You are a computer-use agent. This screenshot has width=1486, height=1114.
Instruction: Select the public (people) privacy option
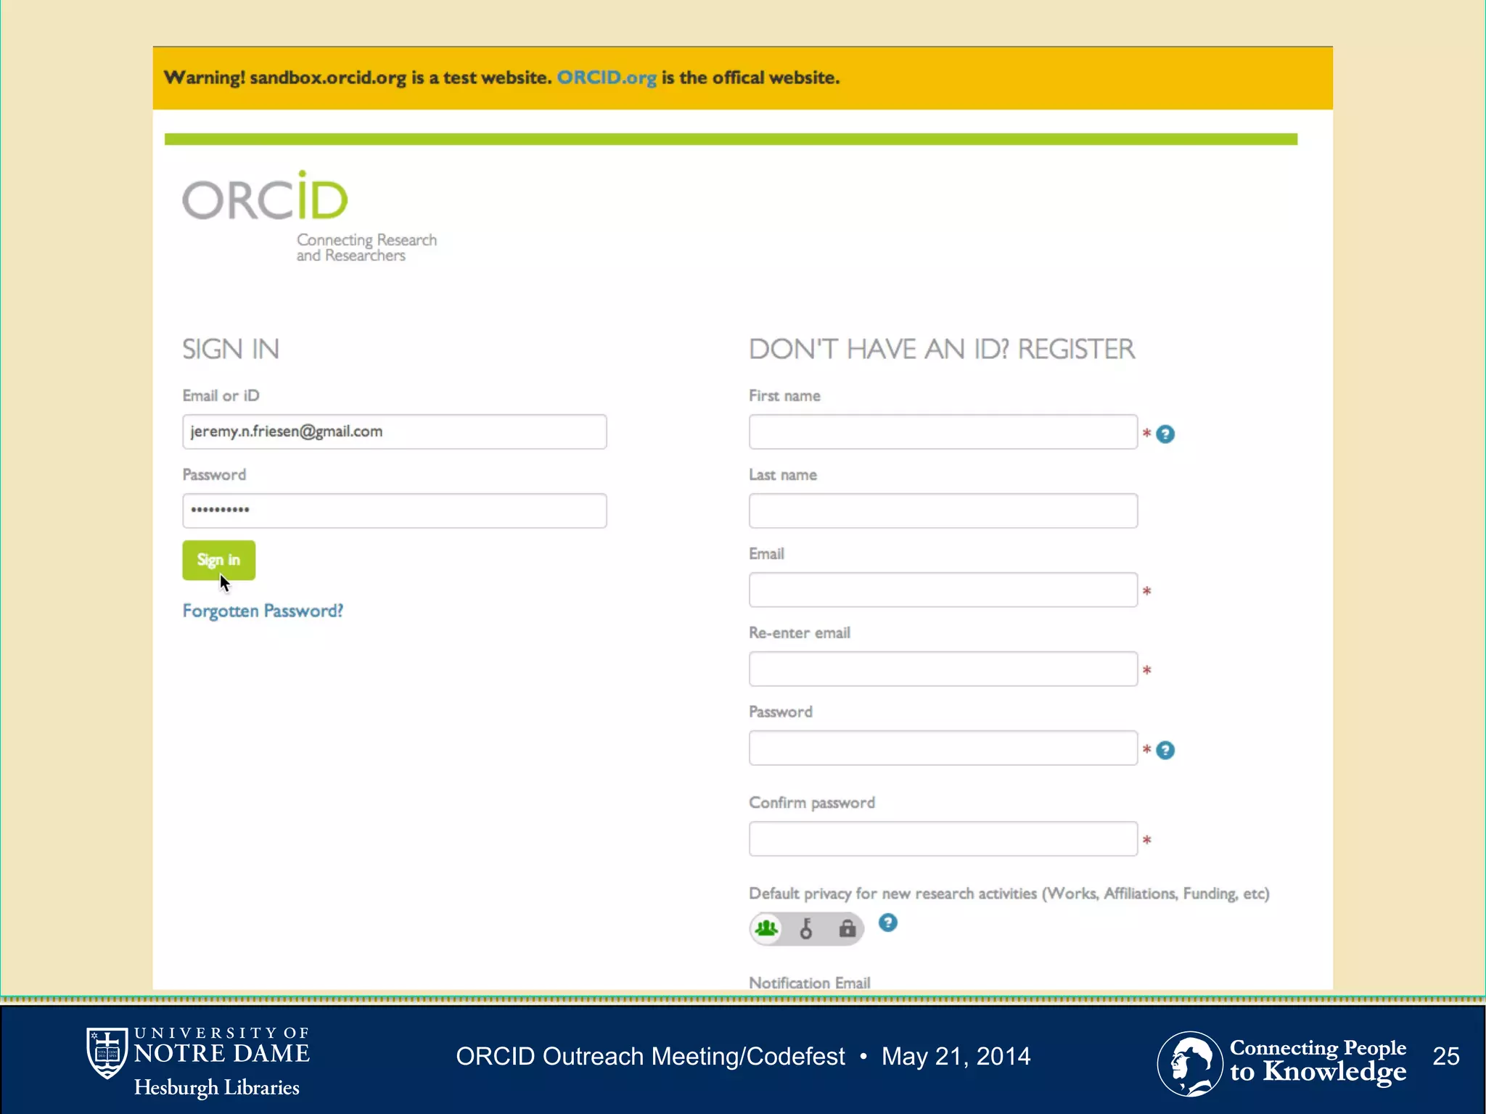click(x=766, y=928)
